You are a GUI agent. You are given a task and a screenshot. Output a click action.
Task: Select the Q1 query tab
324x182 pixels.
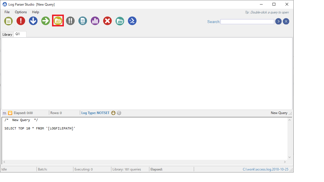pos(20,34)
